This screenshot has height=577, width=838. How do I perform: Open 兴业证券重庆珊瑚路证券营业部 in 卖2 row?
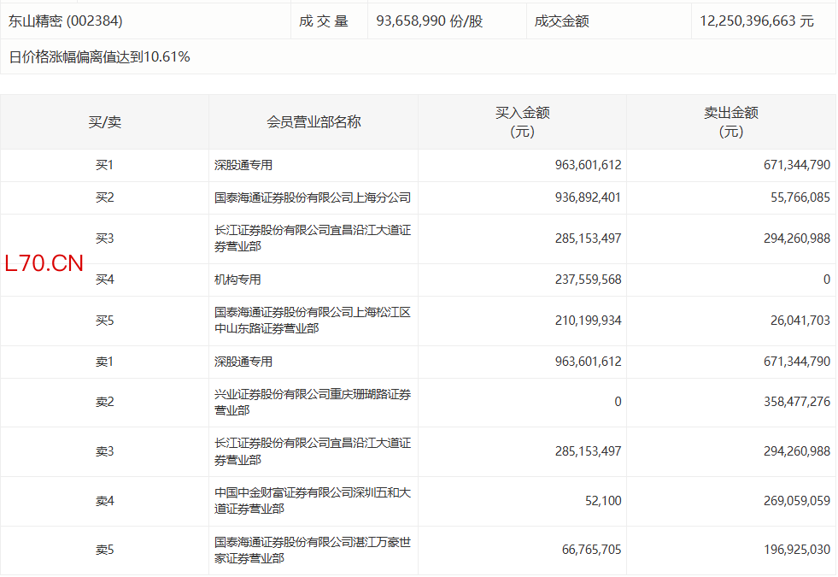(313, 402)
